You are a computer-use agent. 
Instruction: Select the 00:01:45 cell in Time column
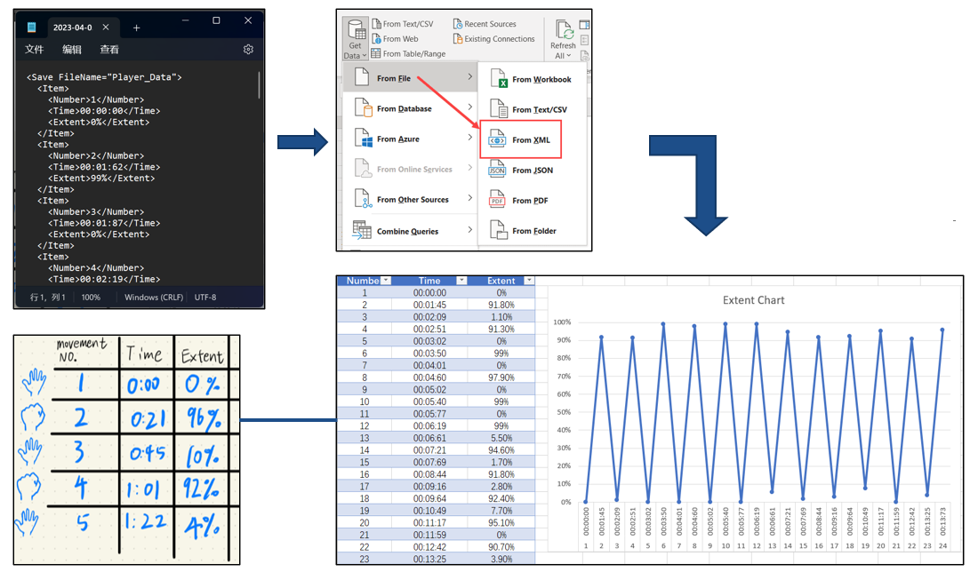point(429,305)
